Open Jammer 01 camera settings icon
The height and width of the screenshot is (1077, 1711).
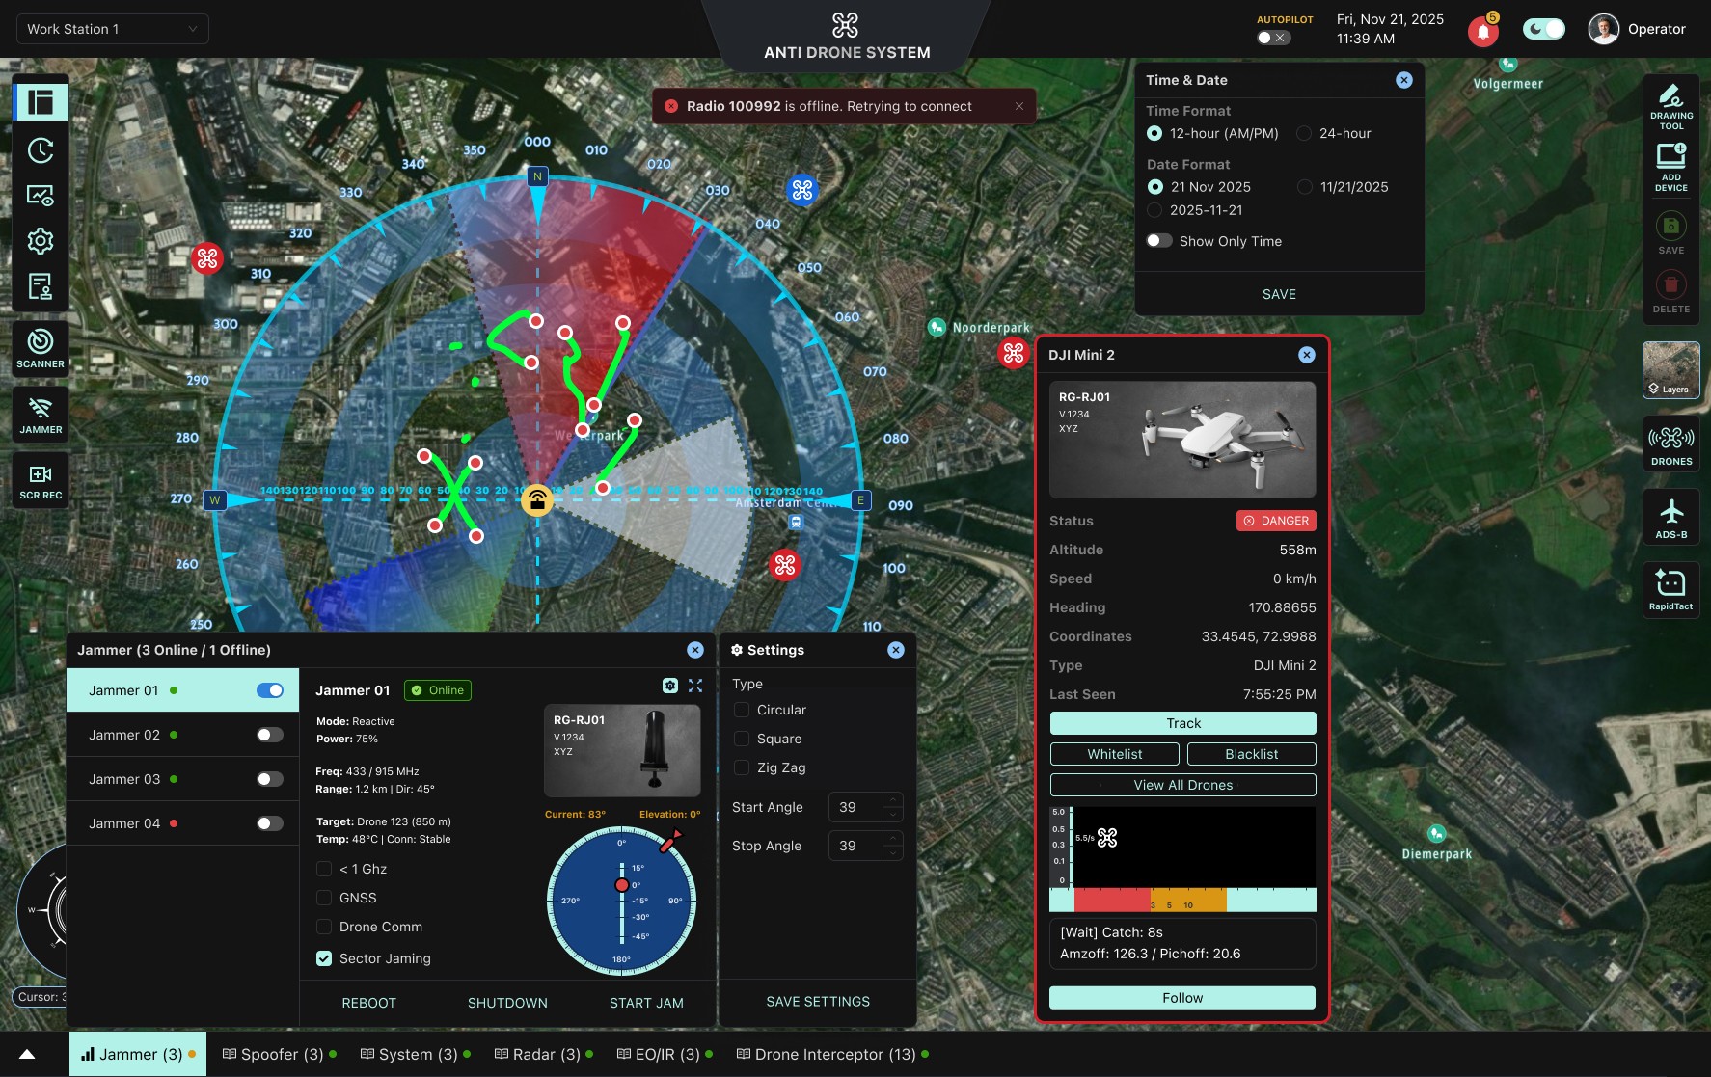670,686
